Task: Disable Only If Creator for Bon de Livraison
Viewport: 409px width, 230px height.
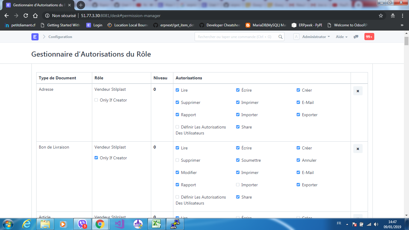Action: coord(96,158)
